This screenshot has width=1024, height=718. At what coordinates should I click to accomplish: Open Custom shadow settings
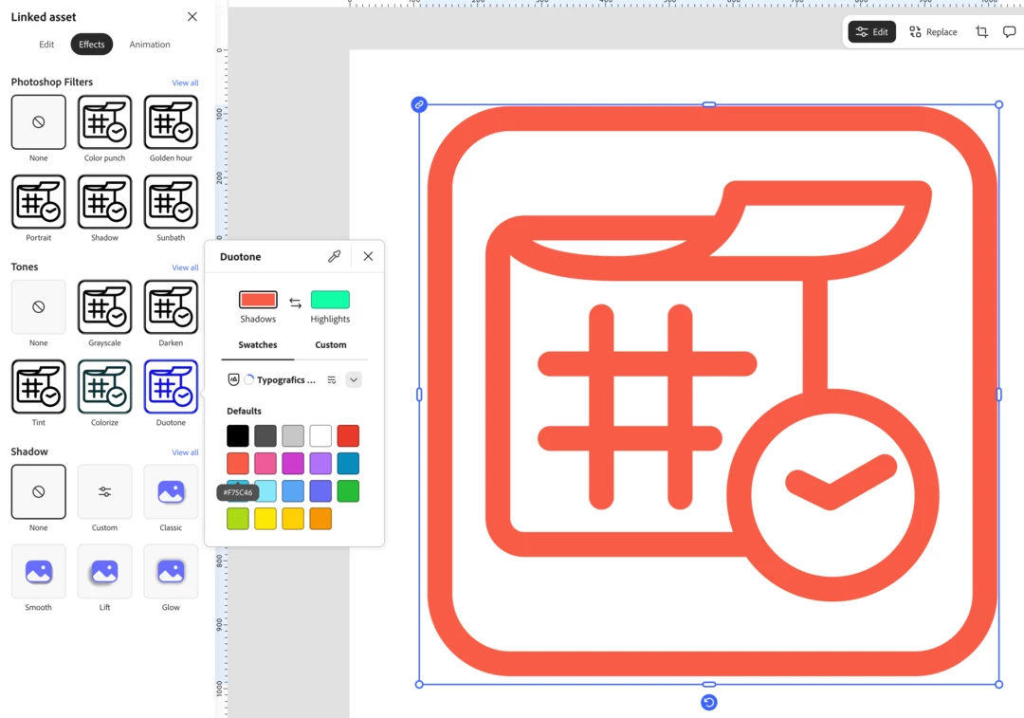(x=104, y=492)
